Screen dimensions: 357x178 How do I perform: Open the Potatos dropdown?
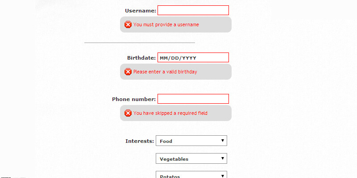[191, 176]
